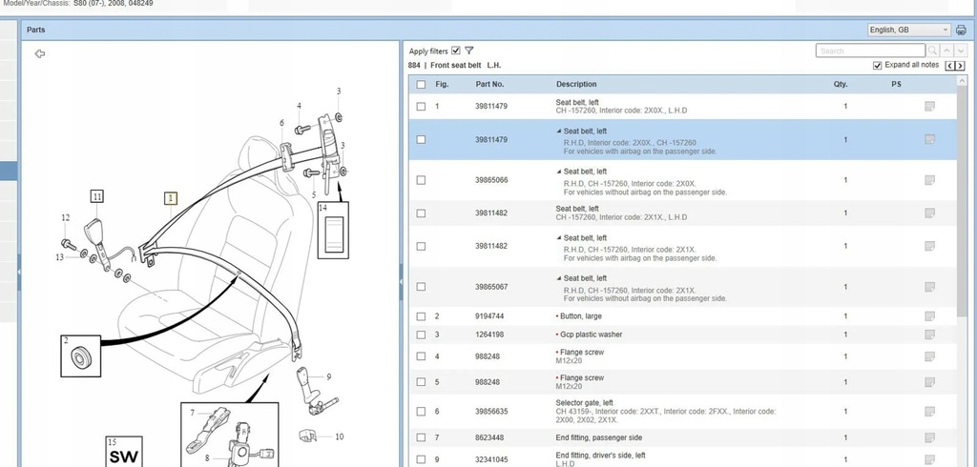This screenshot has width=977, height=467.
Task: Tick checkbox for Fig. 4 Flange screw
Action: coord(421,356)
